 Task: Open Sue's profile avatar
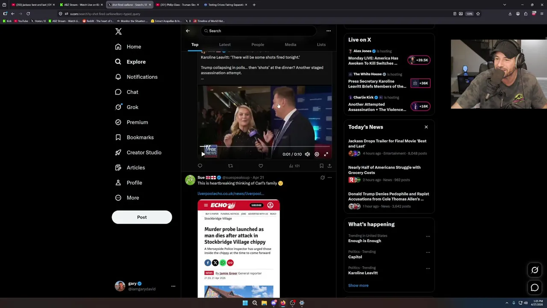point(190,180)
